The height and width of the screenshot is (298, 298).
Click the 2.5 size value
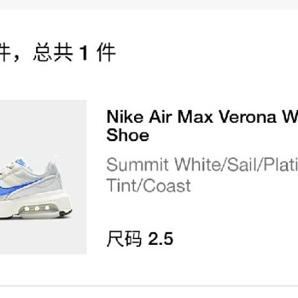click(160, 239)
